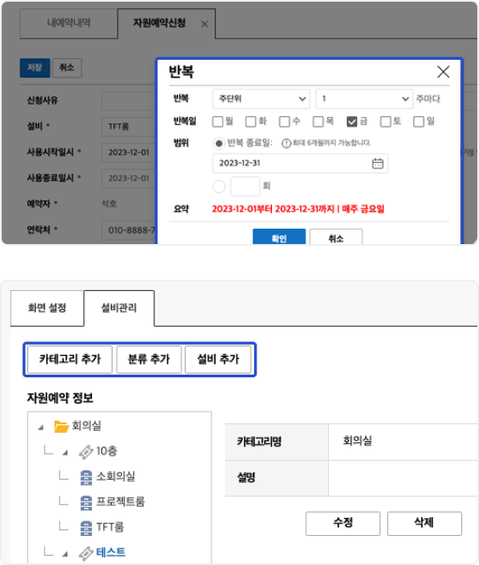Open the 설비관리 tab
The width and height of the screenshot is (479, 565).
coord(119,308)
